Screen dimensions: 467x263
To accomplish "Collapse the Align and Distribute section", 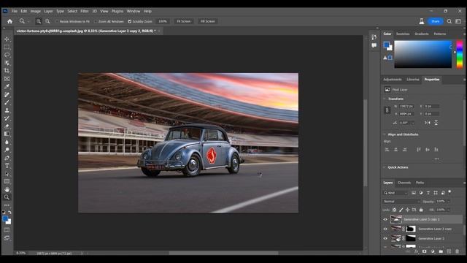I will tap(385, 134).
